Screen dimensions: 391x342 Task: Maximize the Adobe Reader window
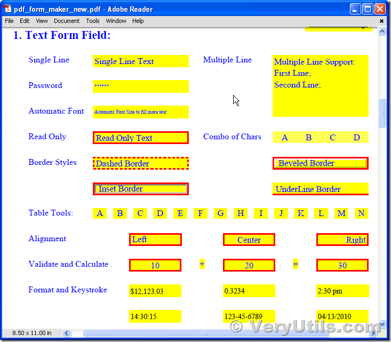pos(368,9)
